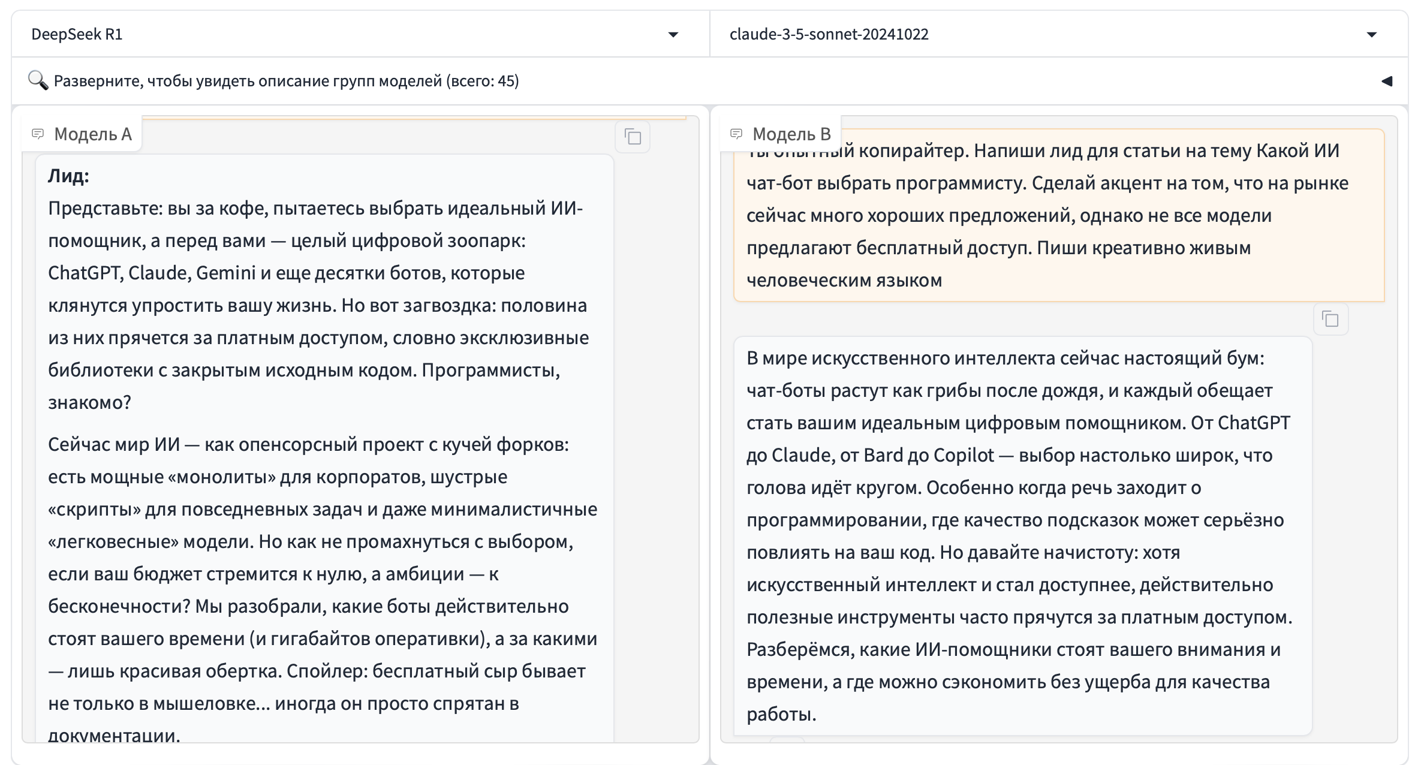Click 'От ChatGPT до Claude' text in Model B
The width and height of the screenshot is (1421, 765).
[x=1240, y=423]
